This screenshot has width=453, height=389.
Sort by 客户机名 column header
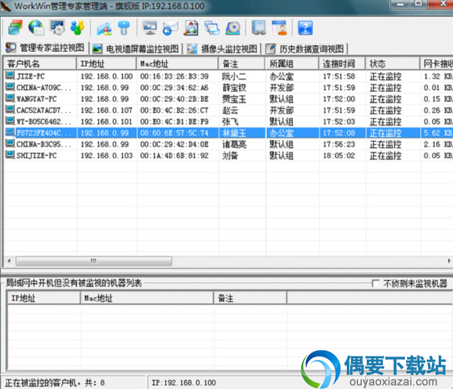coord(40,64)
